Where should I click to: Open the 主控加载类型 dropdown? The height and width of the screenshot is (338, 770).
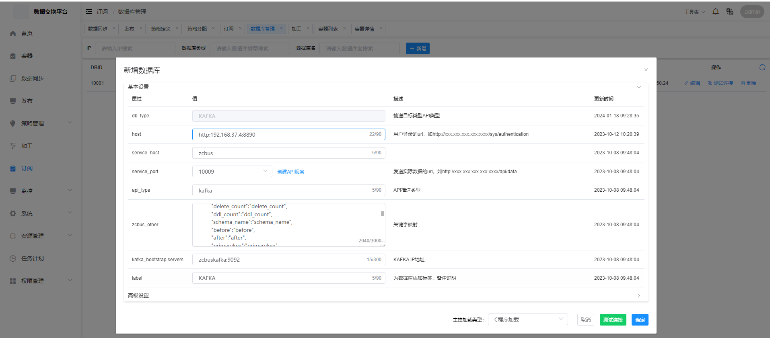527,320
